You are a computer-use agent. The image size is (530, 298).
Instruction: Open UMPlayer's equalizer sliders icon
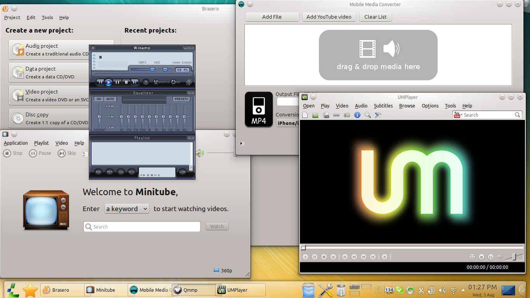click(491, 257)
